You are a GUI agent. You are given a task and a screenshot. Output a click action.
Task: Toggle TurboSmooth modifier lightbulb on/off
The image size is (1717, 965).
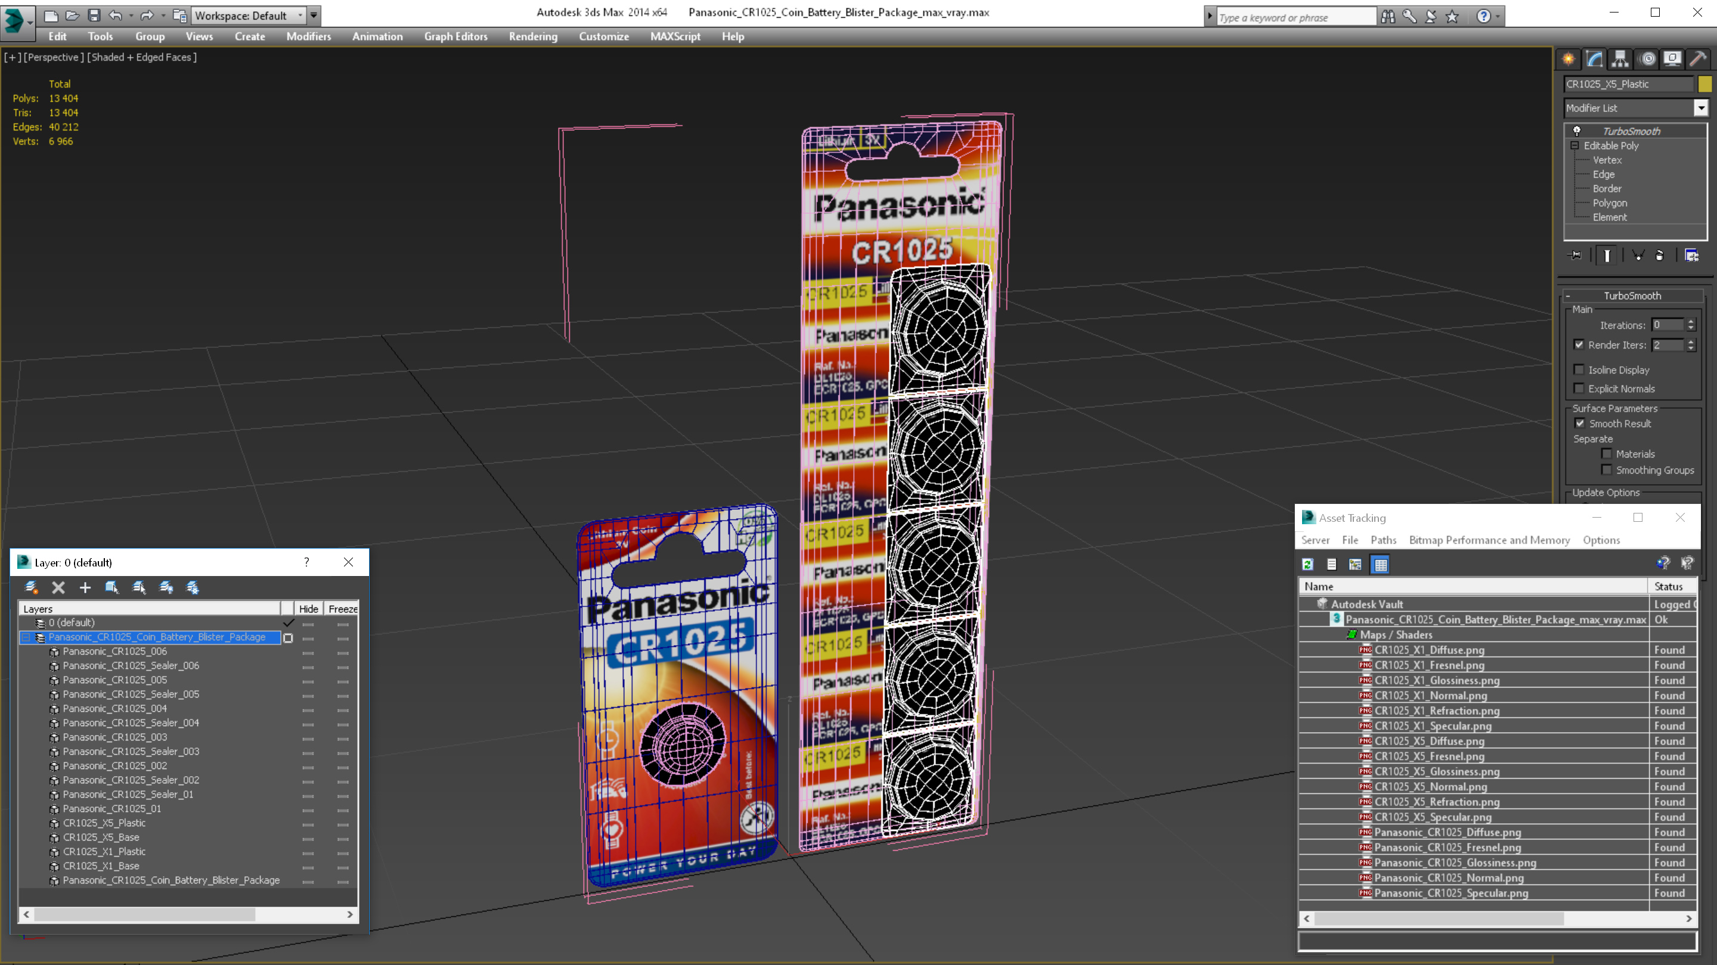pos(1577,131)
